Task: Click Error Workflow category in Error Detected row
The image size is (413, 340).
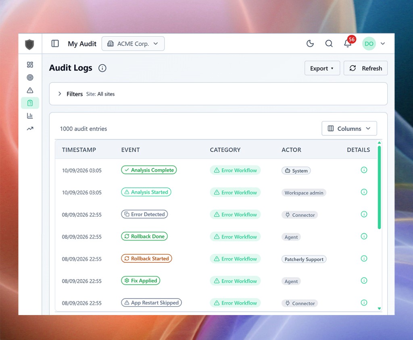Action: (235, 214)
